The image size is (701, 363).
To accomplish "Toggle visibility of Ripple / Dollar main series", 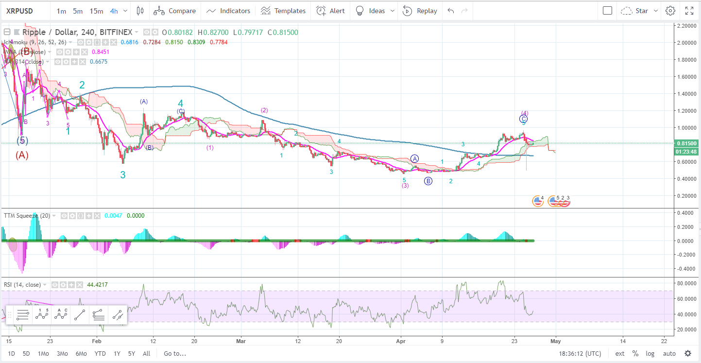I will tap(148, 33).
